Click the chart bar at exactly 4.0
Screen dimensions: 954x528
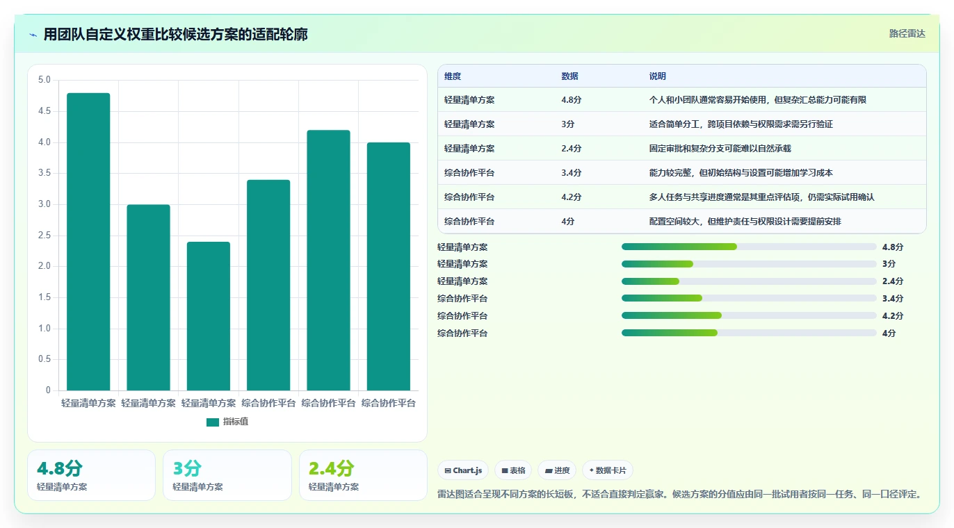click(389, 267)
